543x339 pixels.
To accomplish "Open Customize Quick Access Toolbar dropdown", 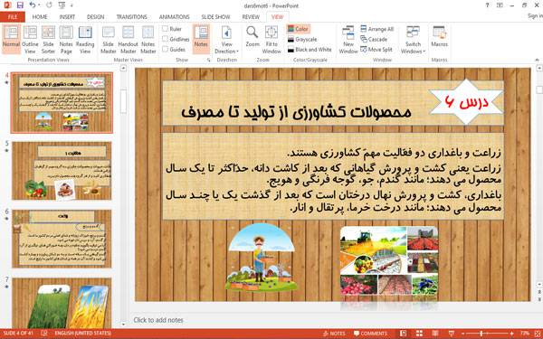I will pyautogui.click(x=71, y=5).
